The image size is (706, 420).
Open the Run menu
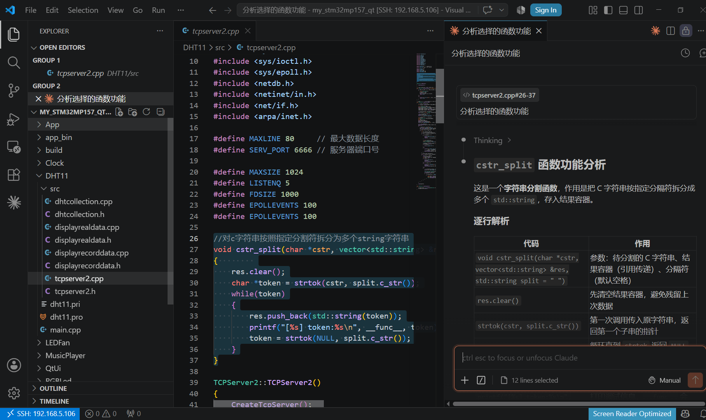point(158,10)
